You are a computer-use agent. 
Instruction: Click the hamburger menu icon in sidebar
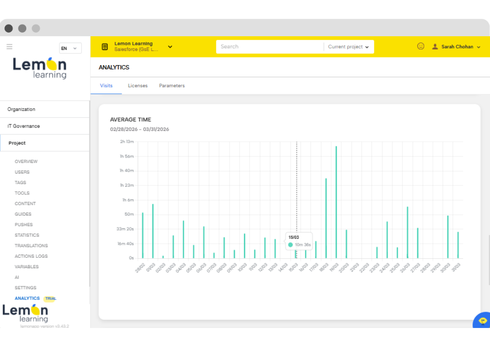click(x=10, y=47)
